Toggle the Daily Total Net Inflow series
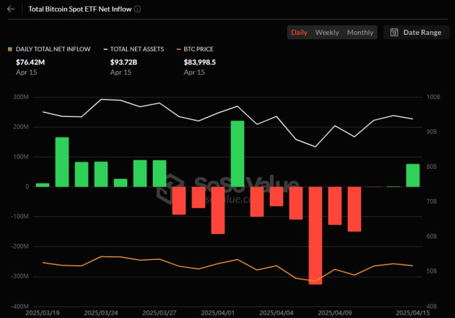Viewport: 455px width, 318px height. (x=53, y=49)
